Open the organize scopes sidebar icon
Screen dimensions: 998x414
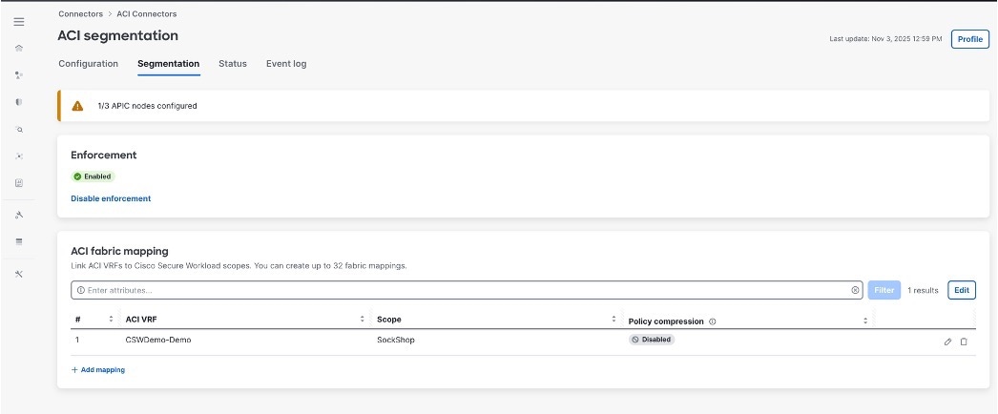(19, 75)
